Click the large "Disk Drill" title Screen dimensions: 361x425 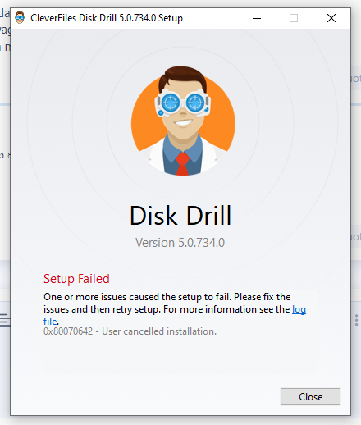(x=180, y=216)
